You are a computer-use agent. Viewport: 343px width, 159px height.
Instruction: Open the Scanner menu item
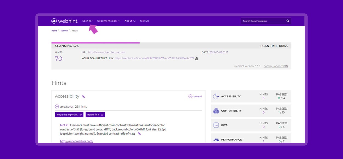point(88,21)
